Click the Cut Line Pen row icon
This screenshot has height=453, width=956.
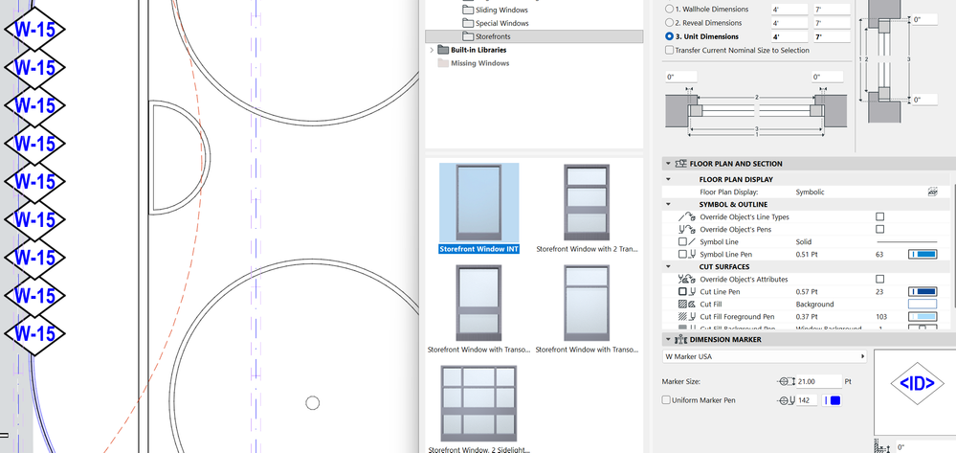click(x=686, y=292)
